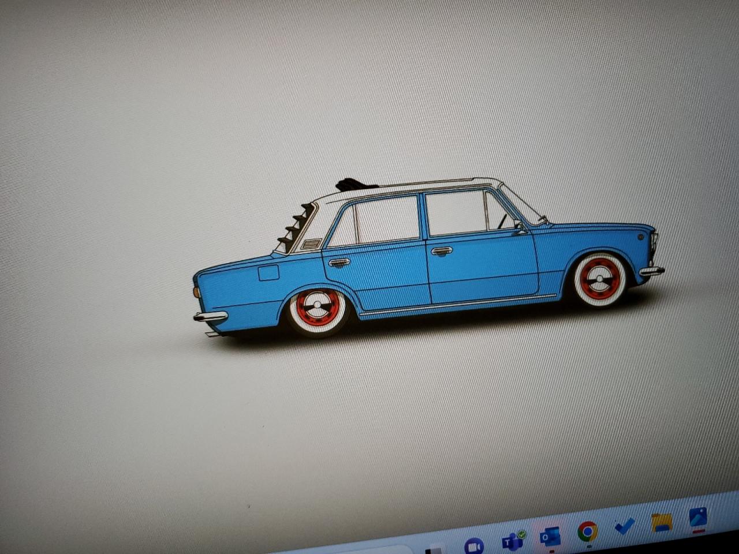
Task: Launch Outlook from the taskbar
Action: click(x=549, y=537)
